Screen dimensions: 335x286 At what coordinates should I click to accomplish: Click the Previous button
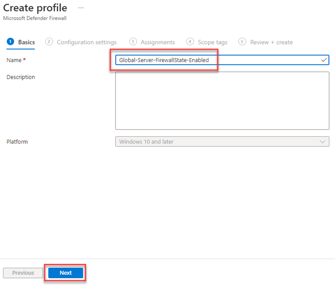(23, 273)
